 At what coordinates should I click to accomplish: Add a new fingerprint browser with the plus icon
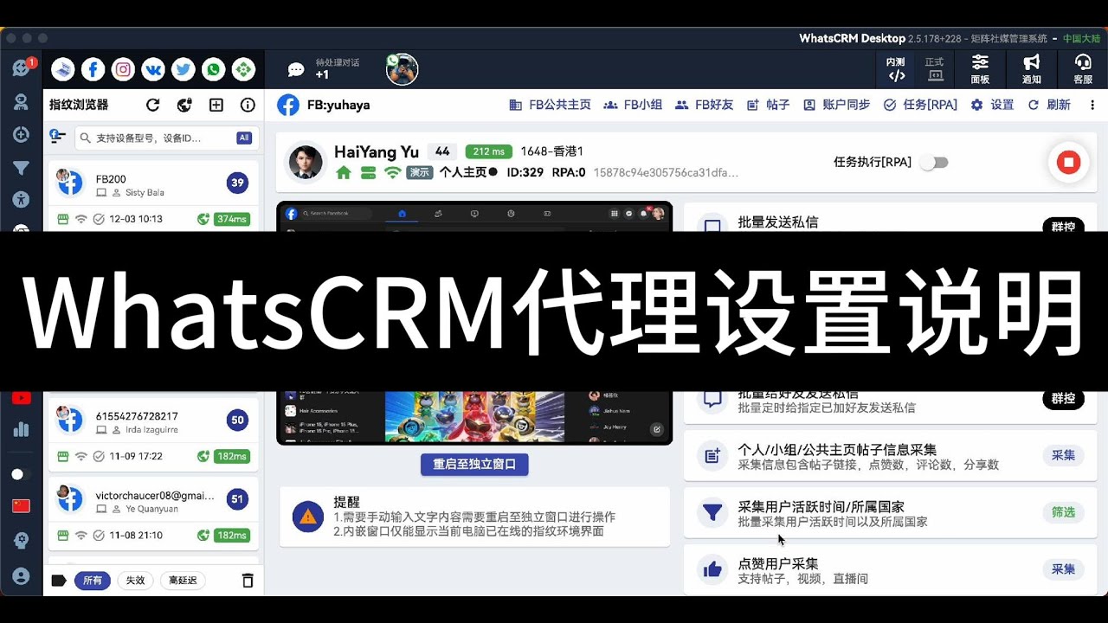tap(216, 105)
